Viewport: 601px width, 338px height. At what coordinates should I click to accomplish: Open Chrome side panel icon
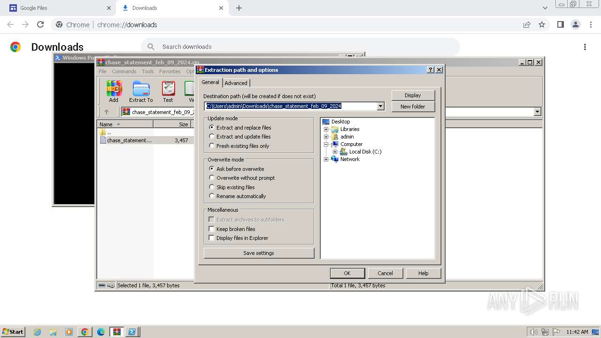pyautogui.click(x=560, y=24)
